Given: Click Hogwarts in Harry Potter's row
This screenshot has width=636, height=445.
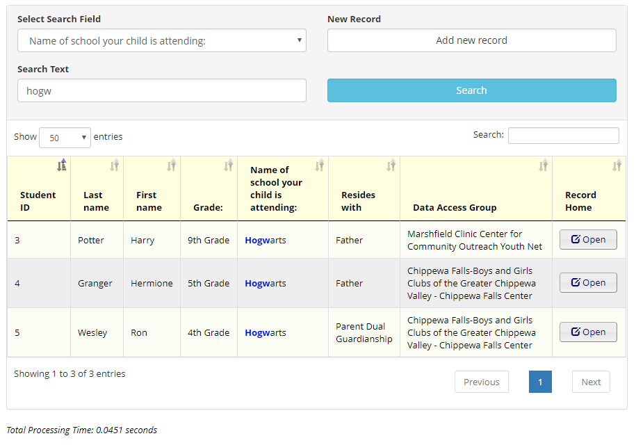Looking at the screenshot, I should [x=266, y=240].
